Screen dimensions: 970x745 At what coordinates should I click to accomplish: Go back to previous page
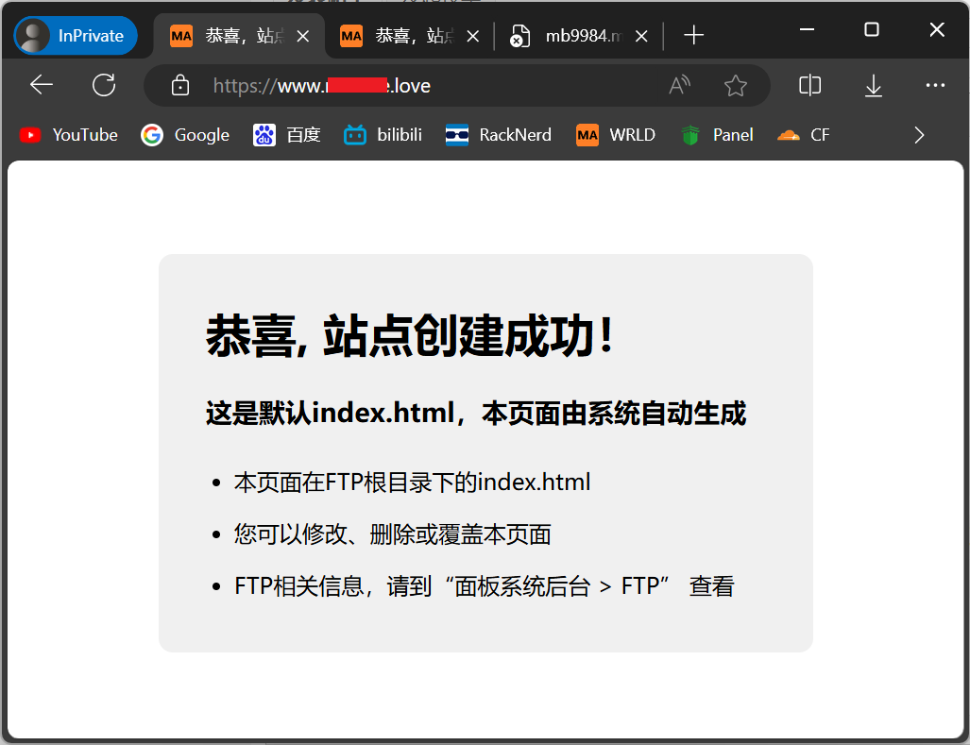42,85
